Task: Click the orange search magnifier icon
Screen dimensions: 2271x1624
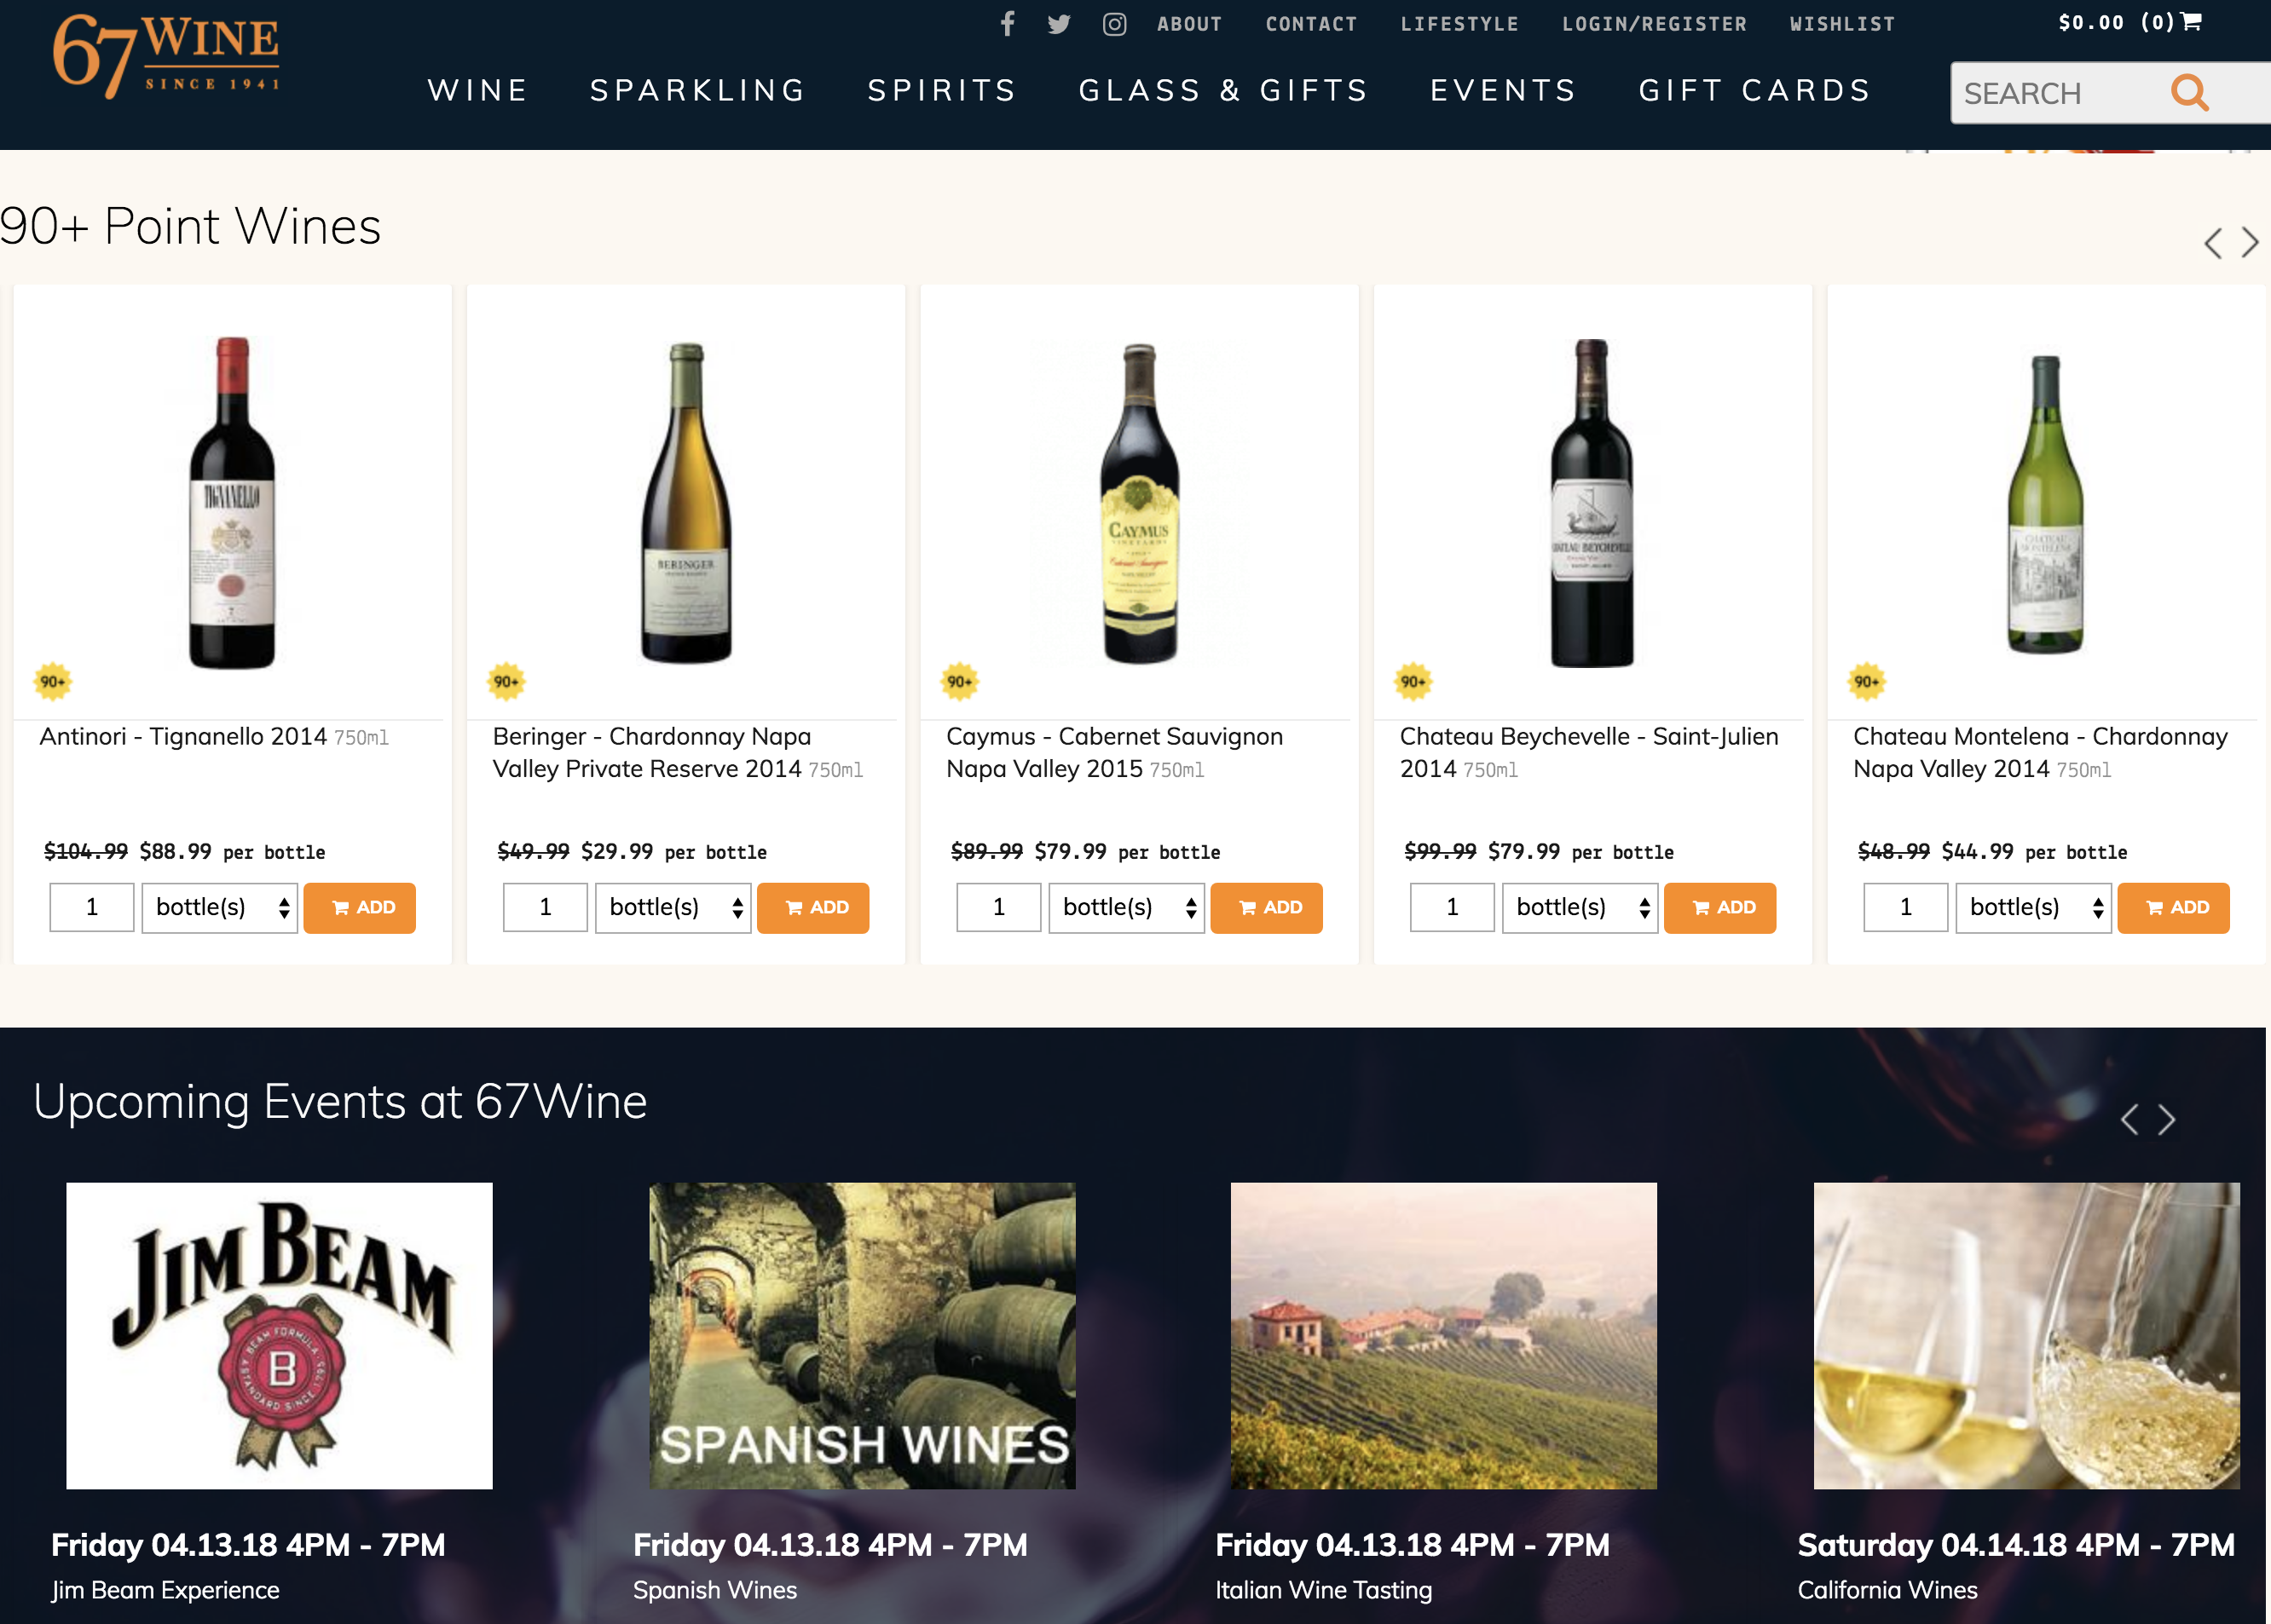Action: (2189, 93)
